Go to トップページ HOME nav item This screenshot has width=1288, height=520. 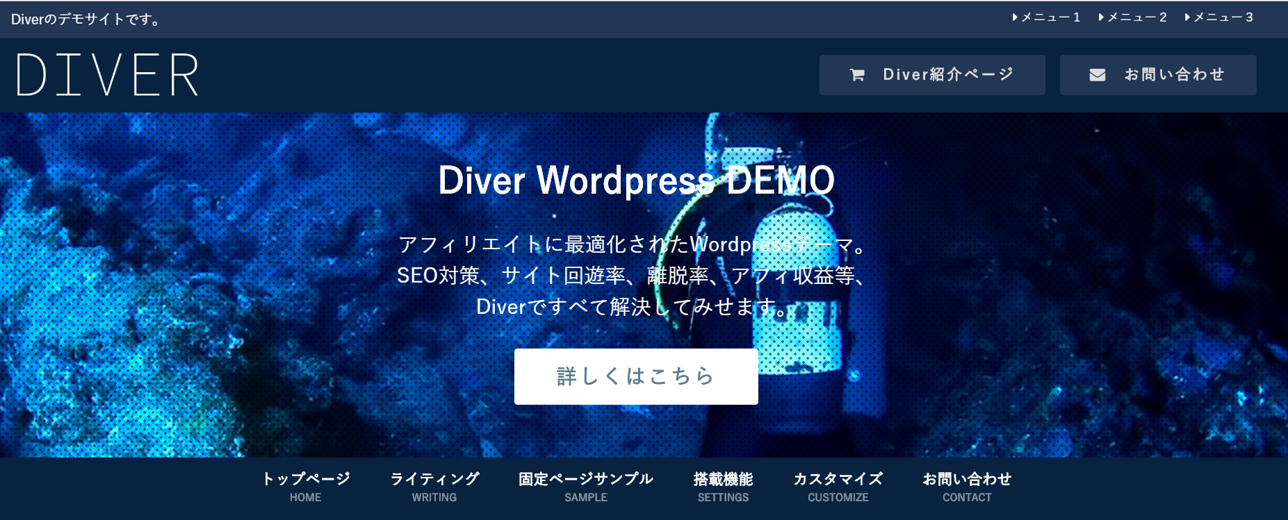pos(305,487)
